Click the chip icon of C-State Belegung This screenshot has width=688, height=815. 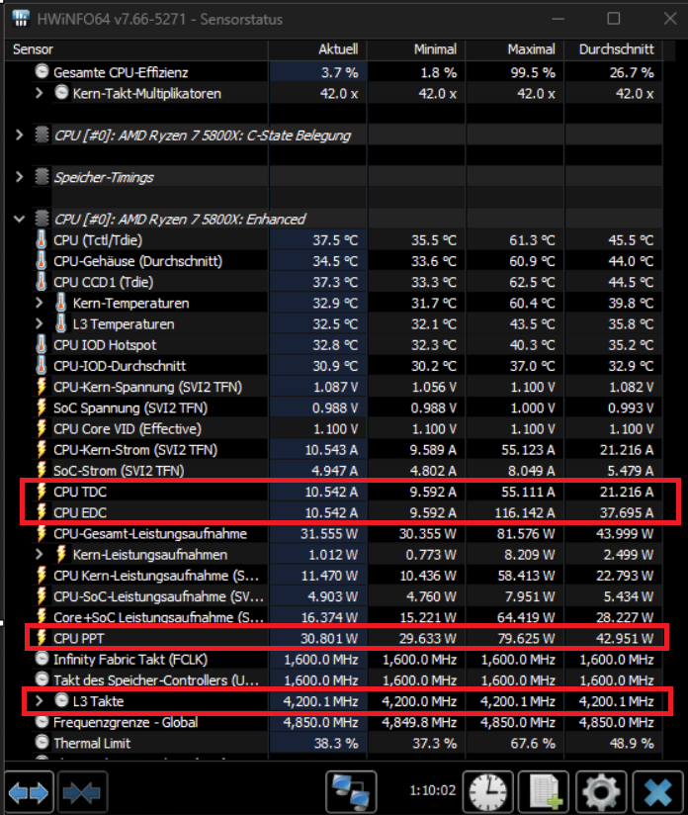tap(43, 135)
